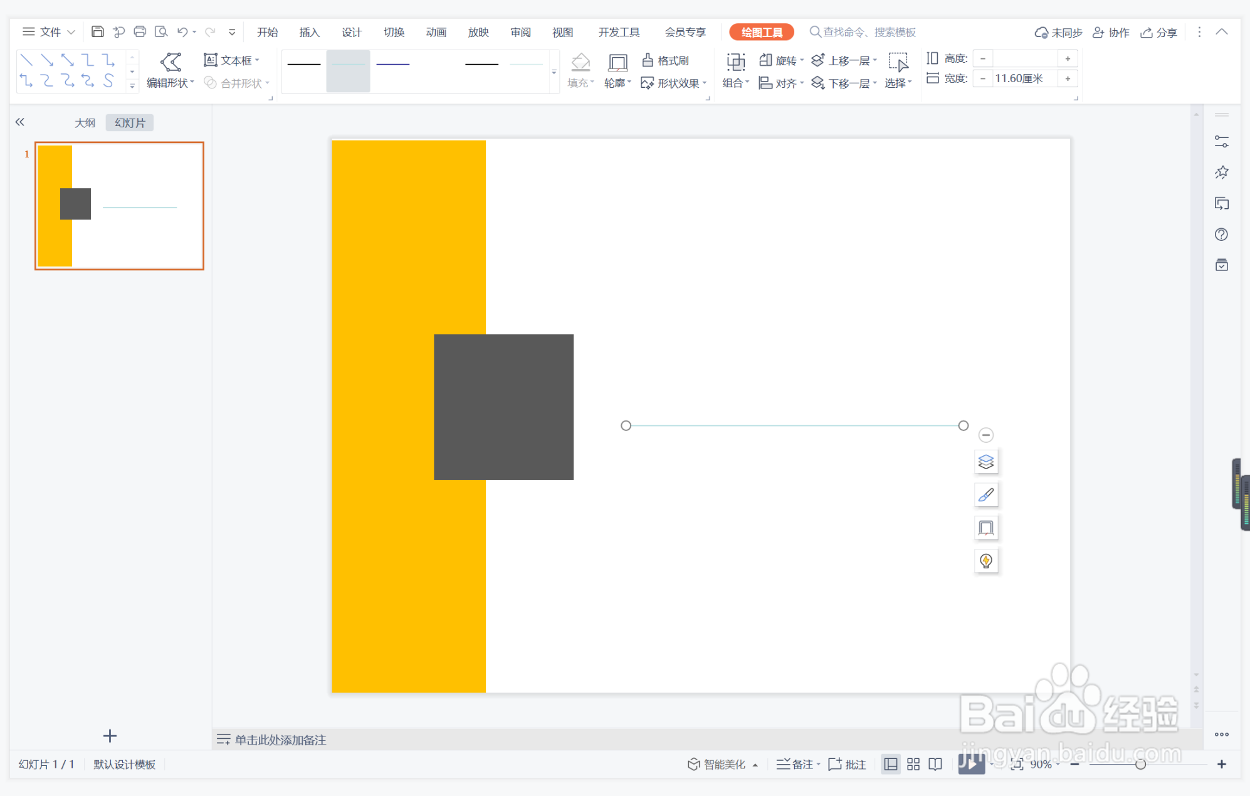Click the floating brush style icon

(x=985, y=496)
